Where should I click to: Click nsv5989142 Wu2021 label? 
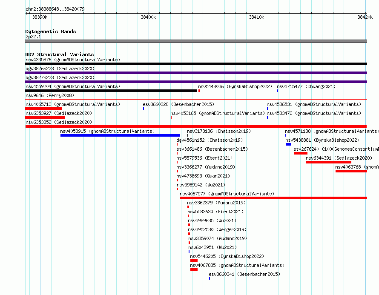(201, 185)
